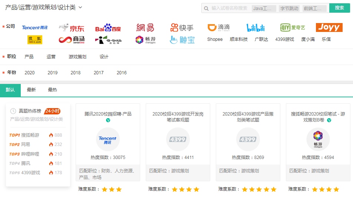This screenshot has width=353, height=198.
Task: Open 4399 logo on 产品策划类笔试题 card
Action: pos(248,139)
